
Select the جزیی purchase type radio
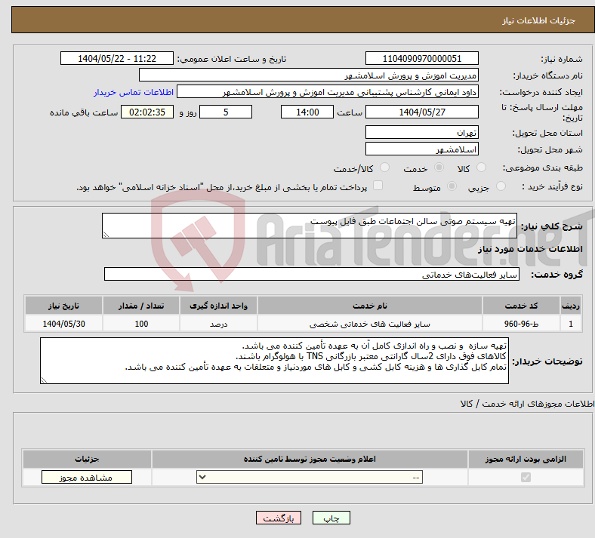click(x=501, y=186)
